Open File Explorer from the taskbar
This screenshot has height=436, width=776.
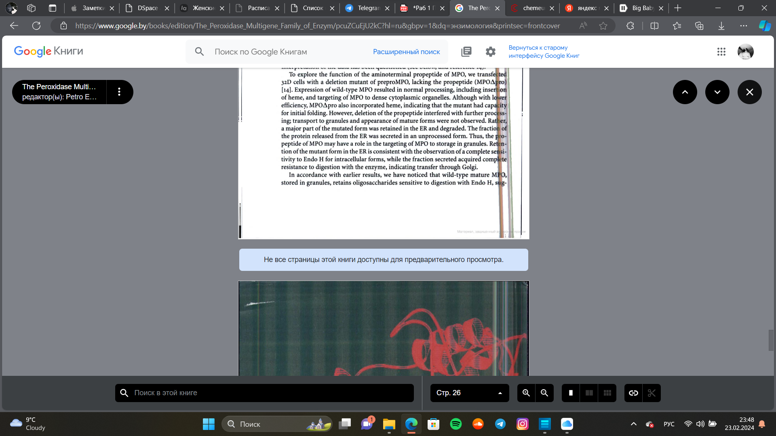tap(389, 424)
